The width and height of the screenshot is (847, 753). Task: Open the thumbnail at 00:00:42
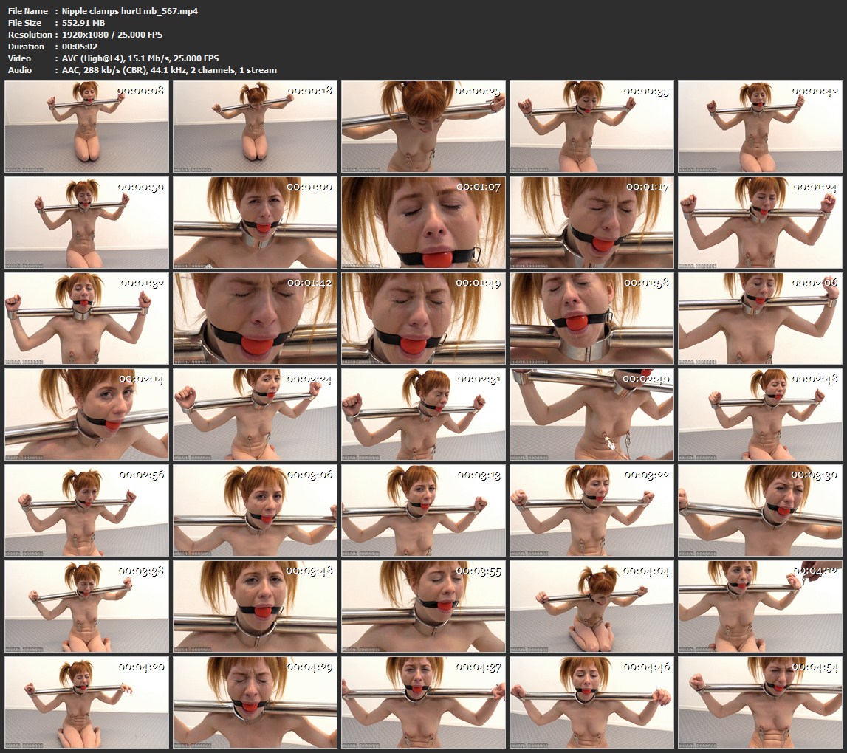tap(760, 127)
